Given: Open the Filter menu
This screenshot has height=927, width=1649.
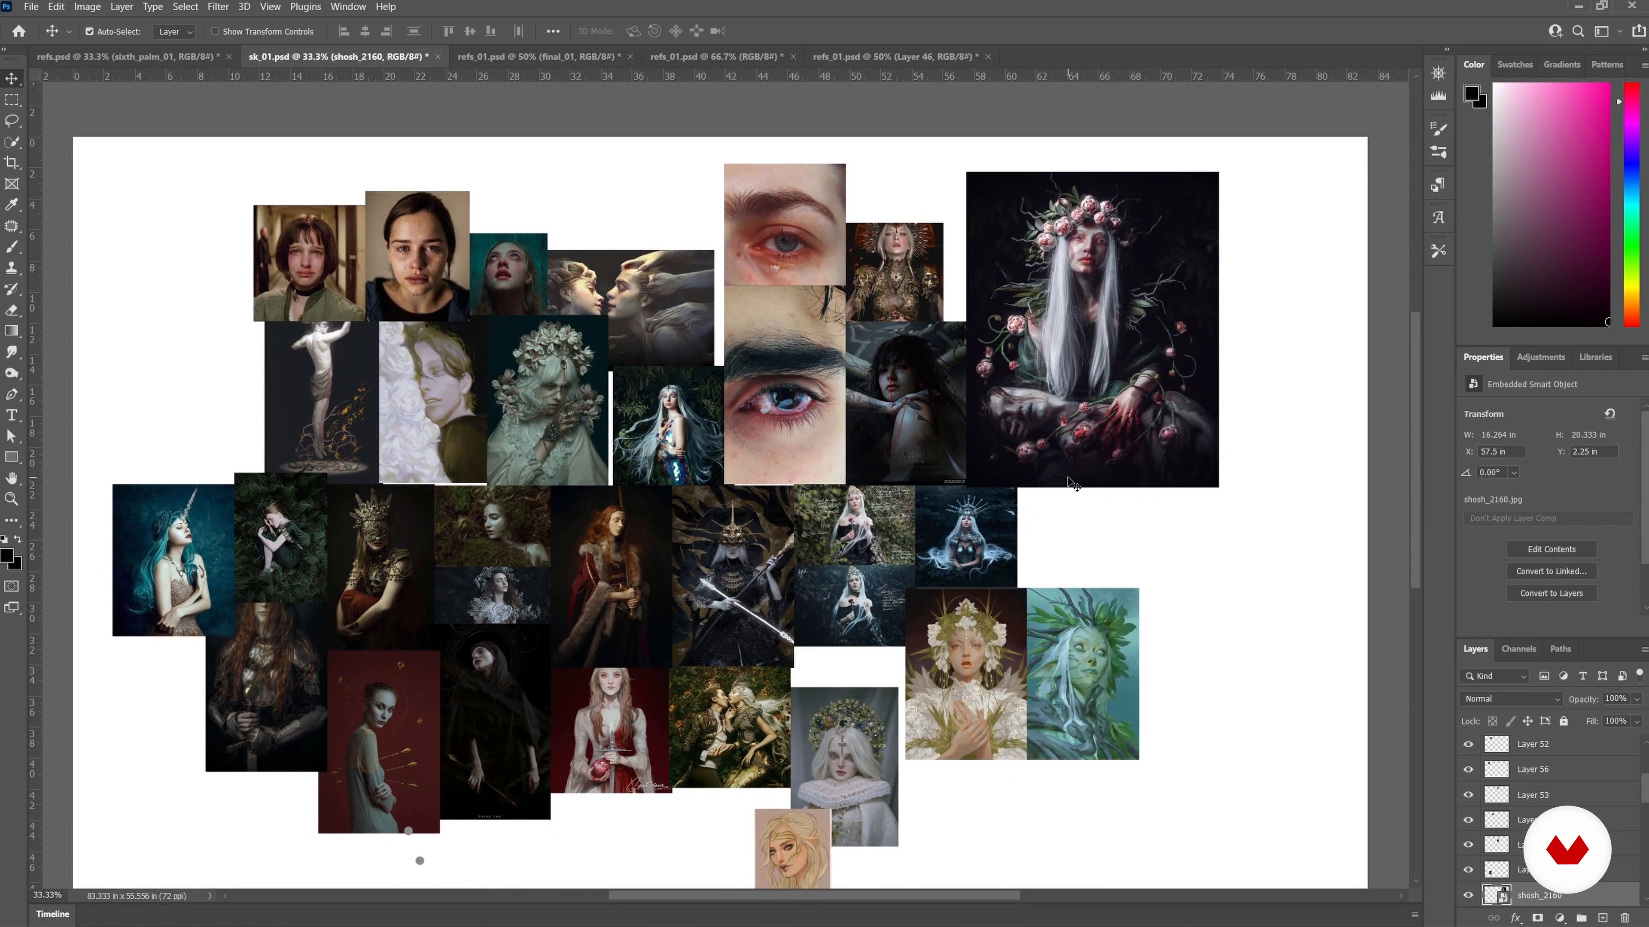Looking at the screenshot, I should 218,6.
